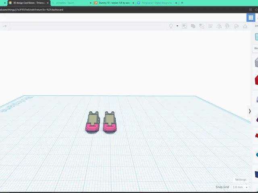Image resolution: width=258 pixels, height=193 pixels.
Task: Click the show all dashed-box icon
Action: (185, 26)
